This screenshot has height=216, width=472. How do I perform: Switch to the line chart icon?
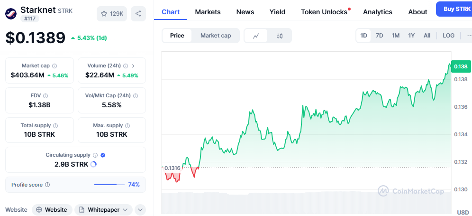[256, 36]
